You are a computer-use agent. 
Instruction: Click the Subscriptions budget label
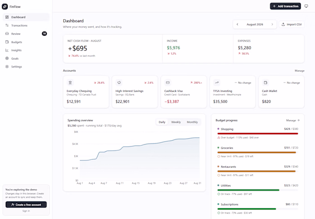pos(229,204)
